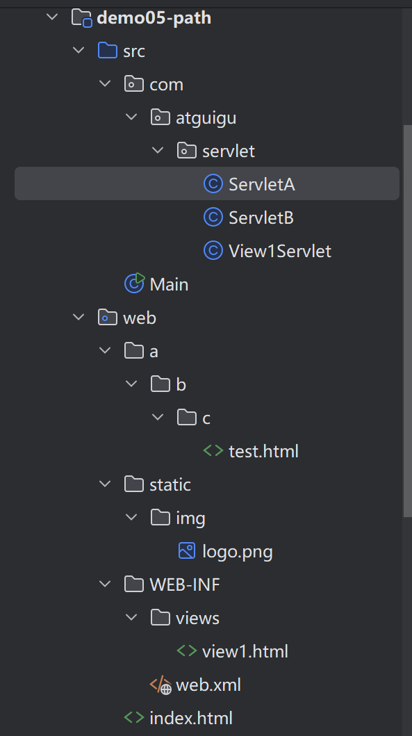Click the index.html file icon

coord(134,718)
